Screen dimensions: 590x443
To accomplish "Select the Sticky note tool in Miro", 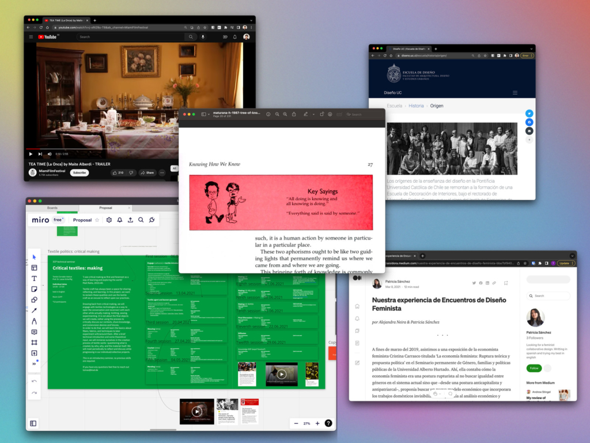I will tap(34, 289).
